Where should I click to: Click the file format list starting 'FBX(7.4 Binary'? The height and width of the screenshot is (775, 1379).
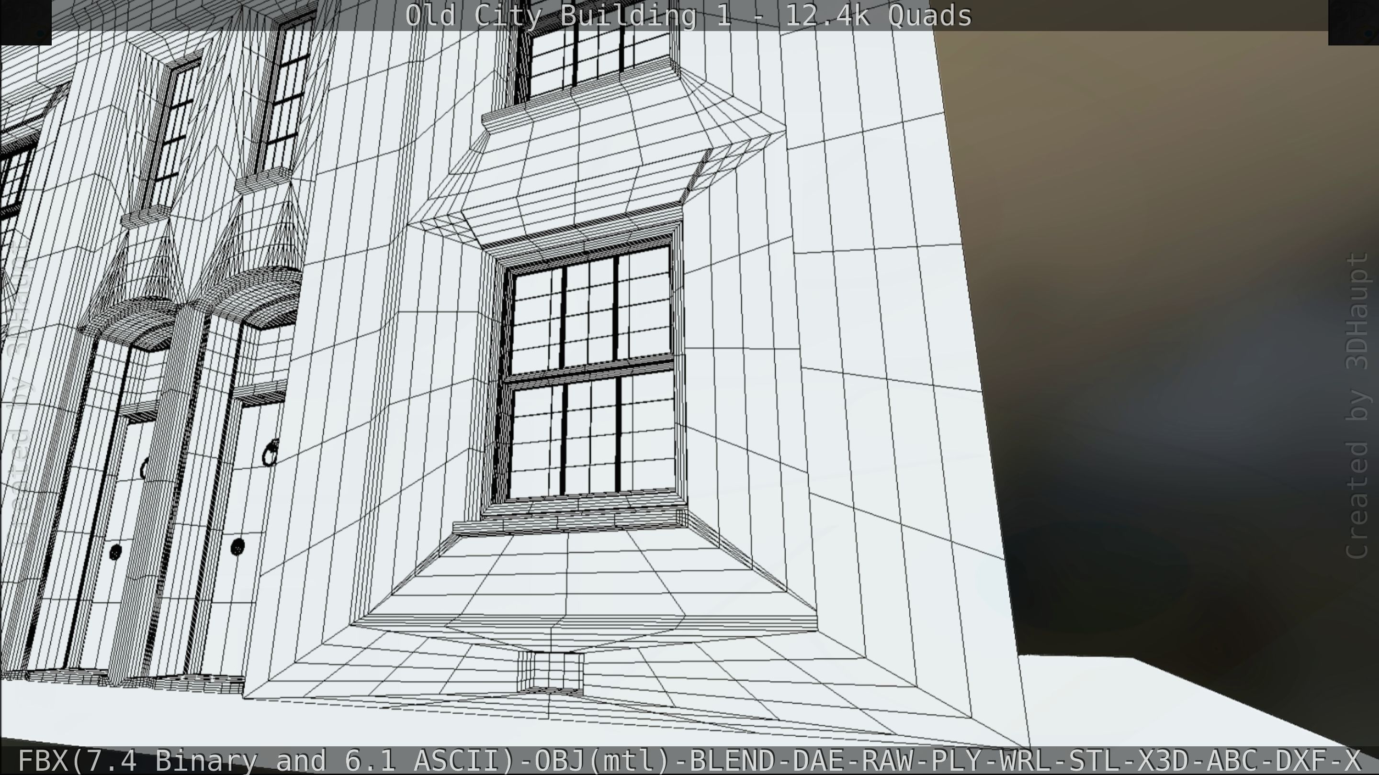pyautogui.click(x=689, y=760)
